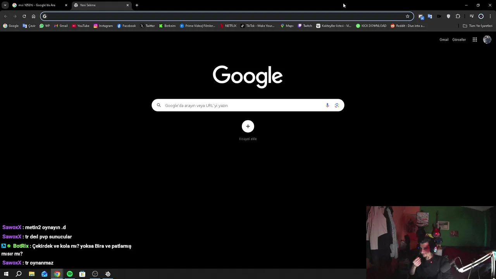Click the Chrome taskbar icon
This screenshot has height=279, width=496.
pos(57,274)
